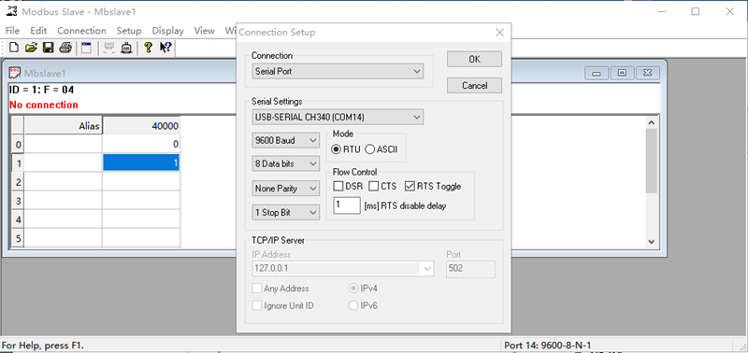Click the scrollbar up arrow in Mbslave1

[x=652, y=122]
